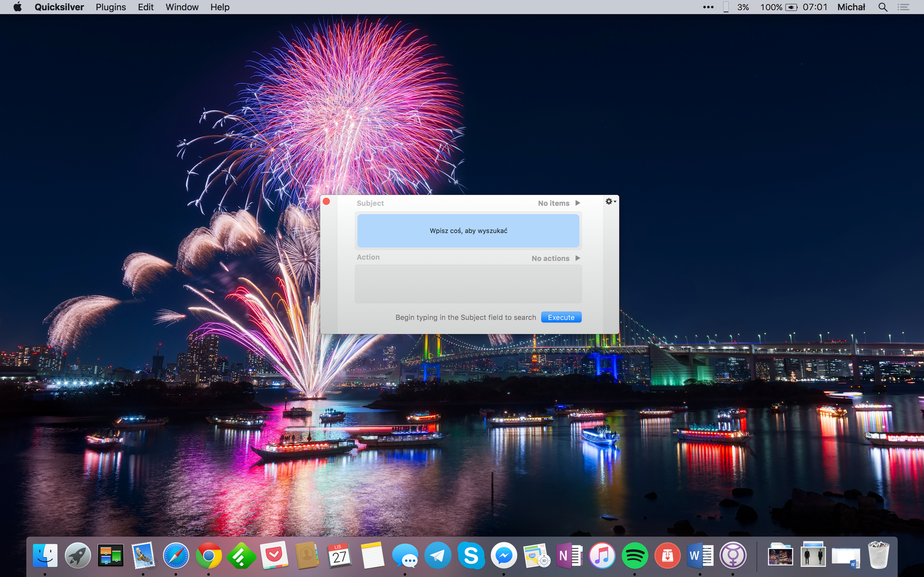Open the Edit menu

(146, 7)
